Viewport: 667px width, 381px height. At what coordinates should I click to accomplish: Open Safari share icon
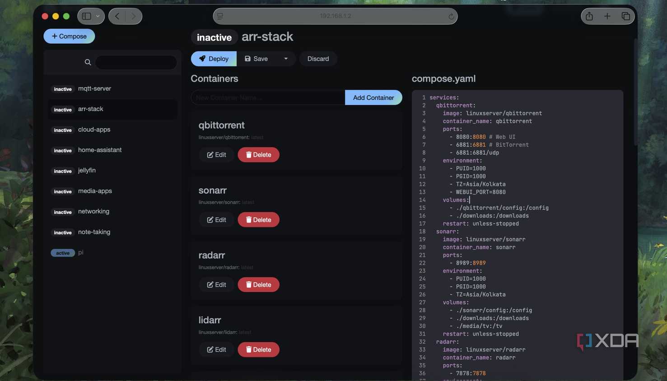(x=589, y=16)
